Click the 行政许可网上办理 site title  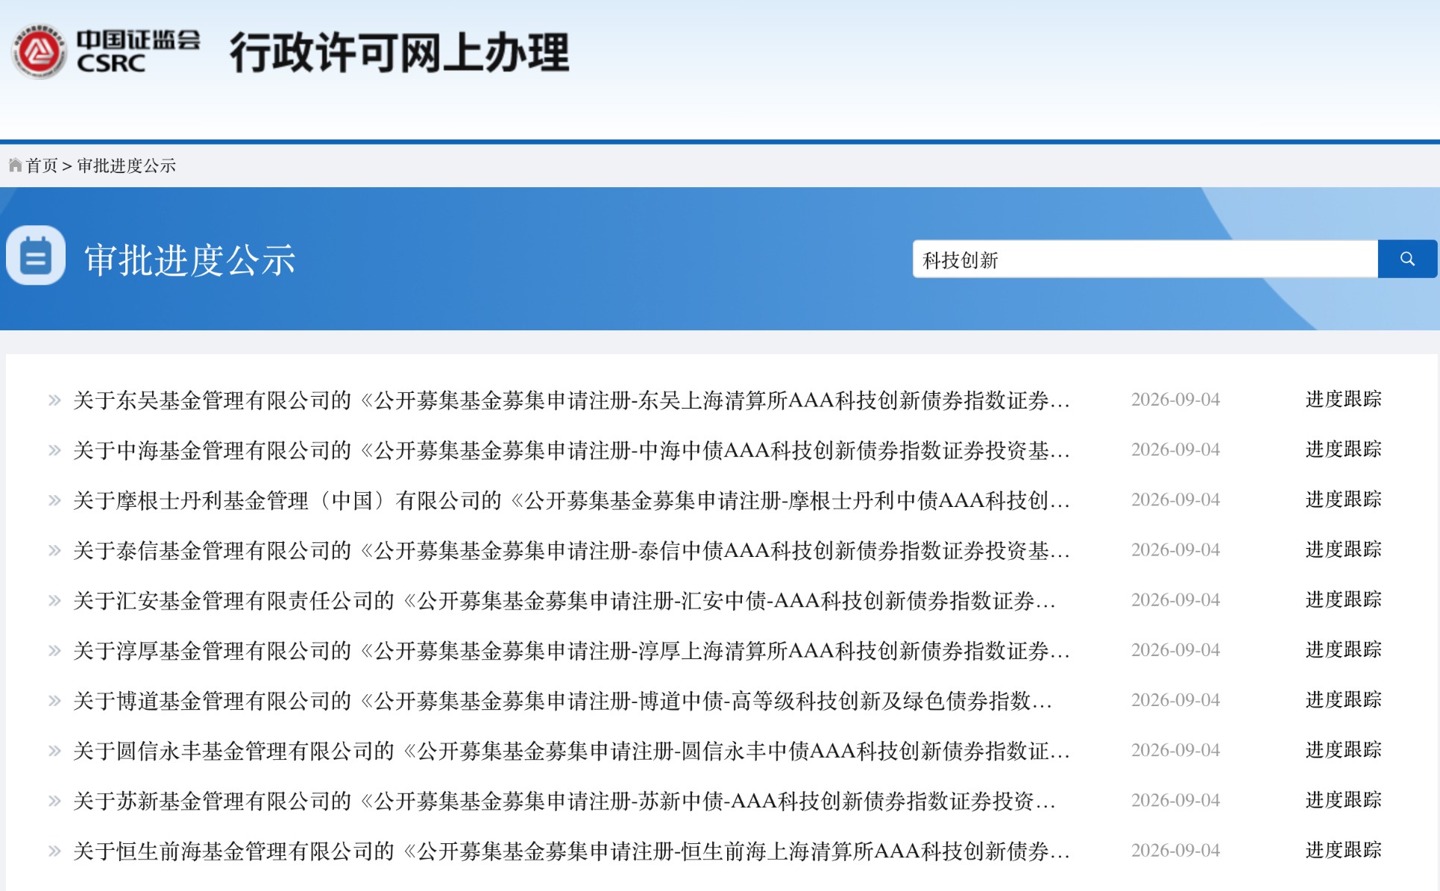pos(400,52)
